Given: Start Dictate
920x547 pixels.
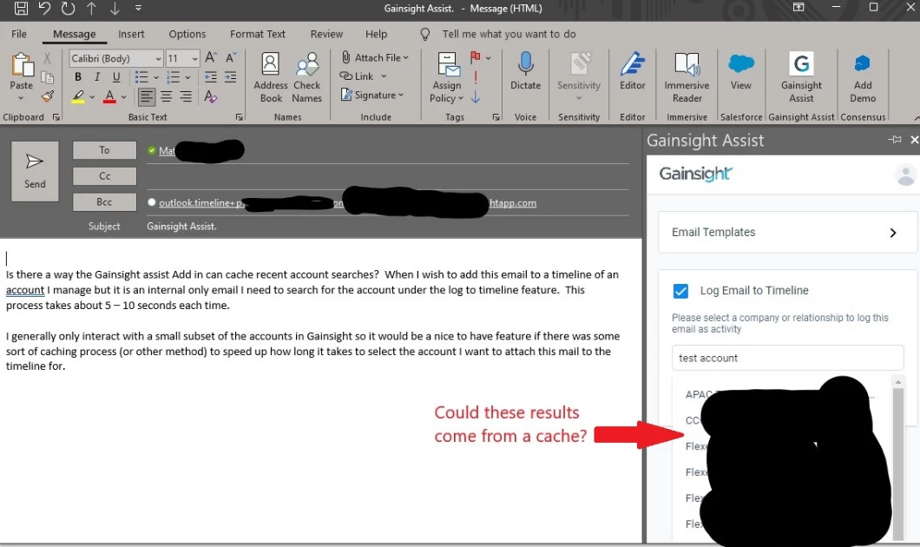Looking at the screenshot, I should pyautogui.click(x=525, y=71).
